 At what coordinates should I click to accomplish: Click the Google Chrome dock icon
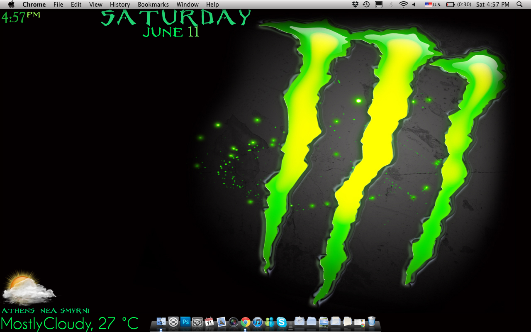(245, 322)
